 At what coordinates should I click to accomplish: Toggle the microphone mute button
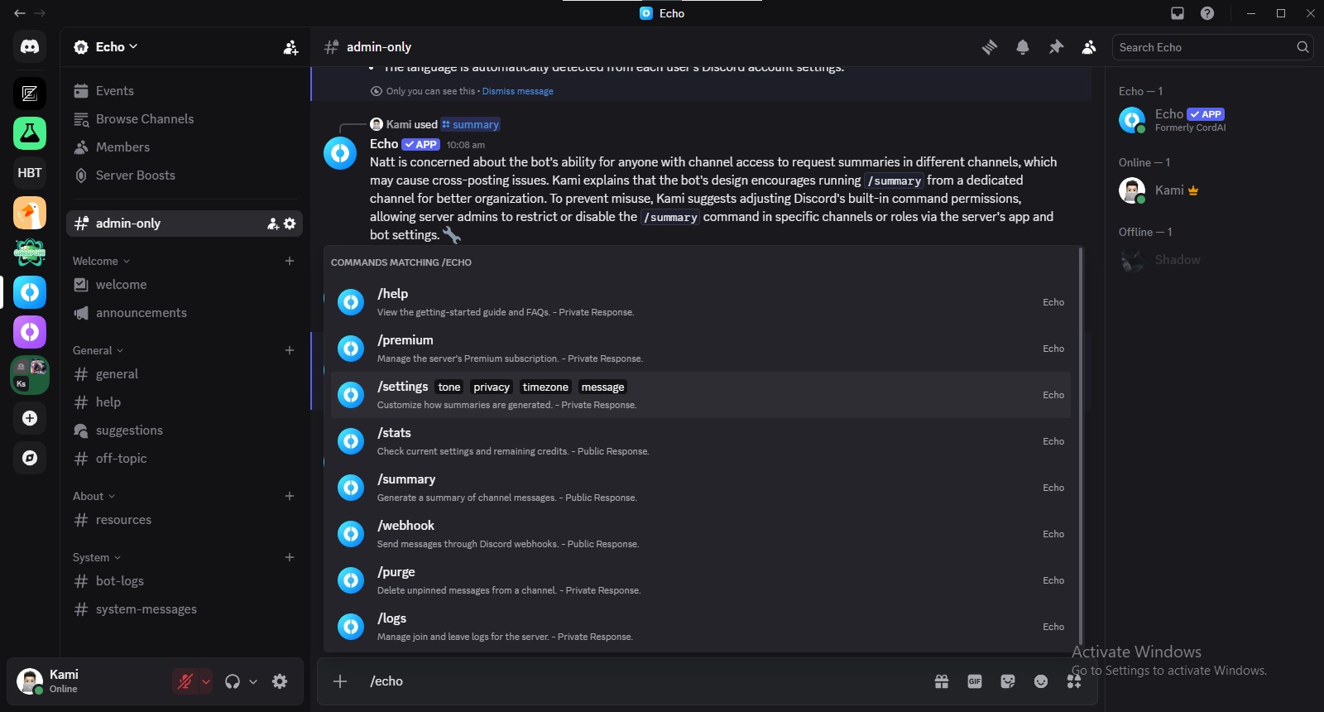185,681
